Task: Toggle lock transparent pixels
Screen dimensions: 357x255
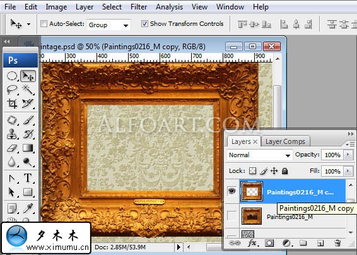Action: 252,171
